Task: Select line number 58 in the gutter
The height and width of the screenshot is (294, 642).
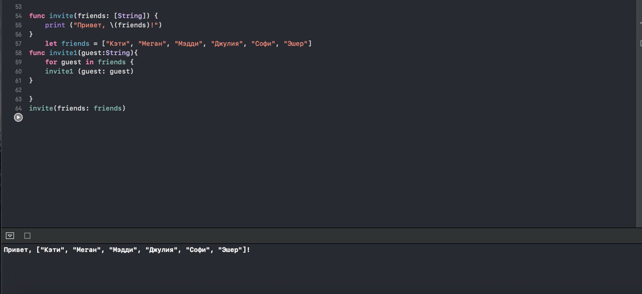Action: 19,53
